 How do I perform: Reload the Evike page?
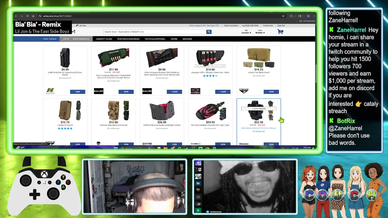(27, 16)
